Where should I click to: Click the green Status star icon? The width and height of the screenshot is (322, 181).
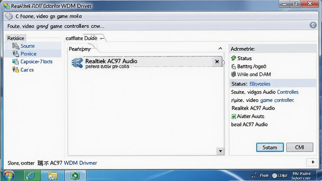pyautogui.click(x=233, y=58)
